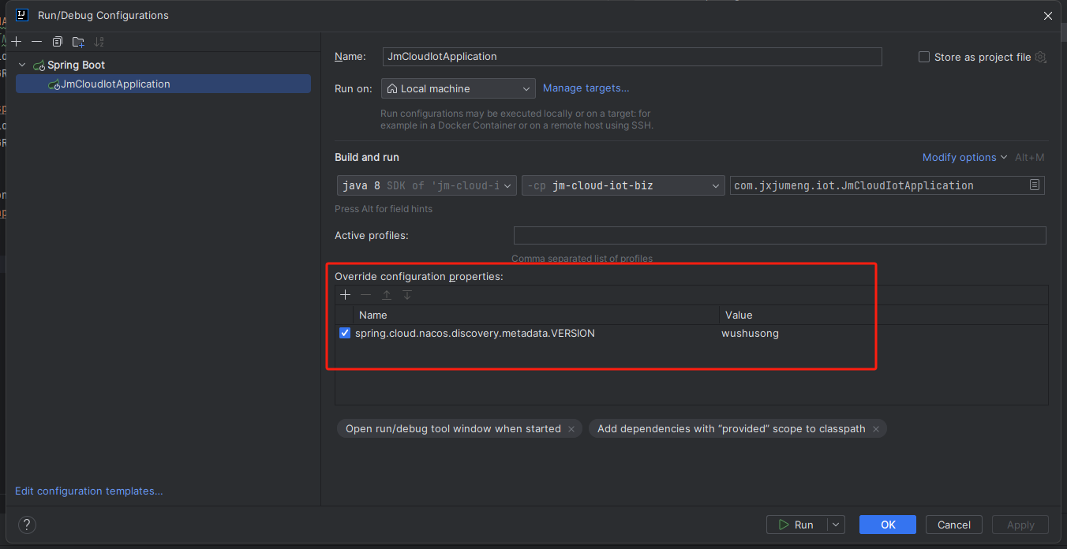Collapse the Spring Boot tree node
Viewport: 1067px width, 549px height.
[22, 65]
